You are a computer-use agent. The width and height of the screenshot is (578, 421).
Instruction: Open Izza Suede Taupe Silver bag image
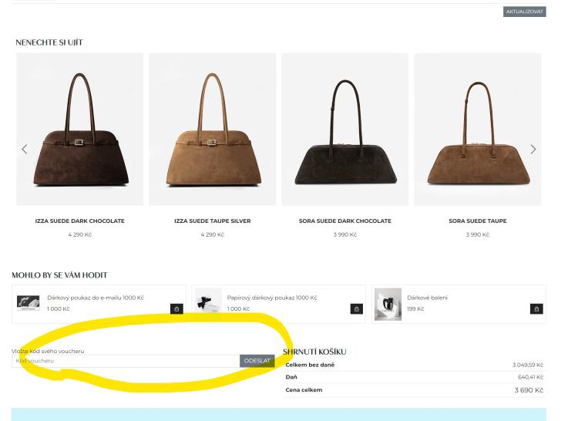[x=213, y=130]
